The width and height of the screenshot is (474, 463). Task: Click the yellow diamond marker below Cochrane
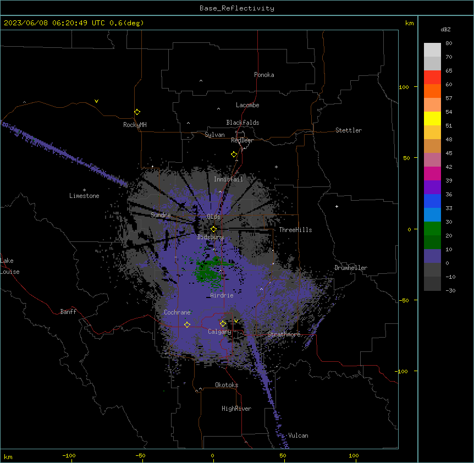[x=187, y=325]
